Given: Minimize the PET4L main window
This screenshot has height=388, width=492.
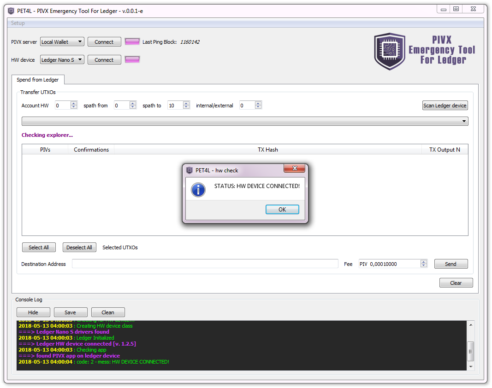Looking at the screenshot, I should [x=444, y=9].
